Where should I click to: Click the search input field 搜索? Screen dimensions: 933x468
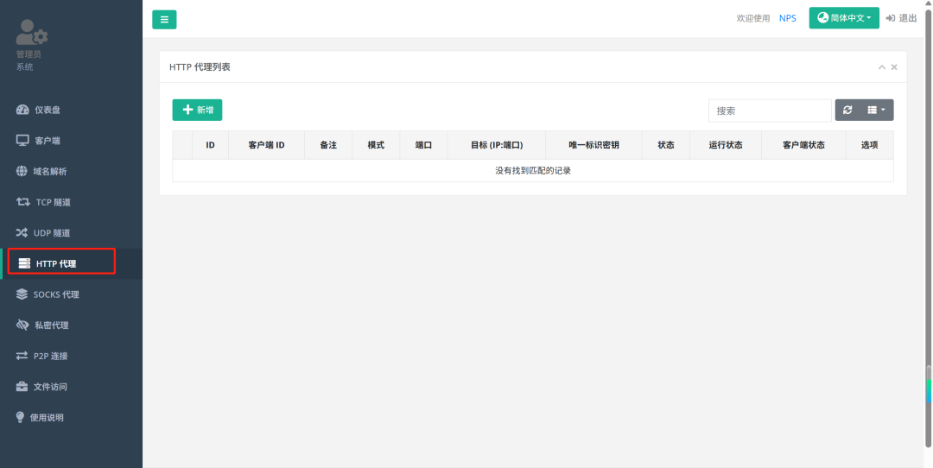point(770,111)
